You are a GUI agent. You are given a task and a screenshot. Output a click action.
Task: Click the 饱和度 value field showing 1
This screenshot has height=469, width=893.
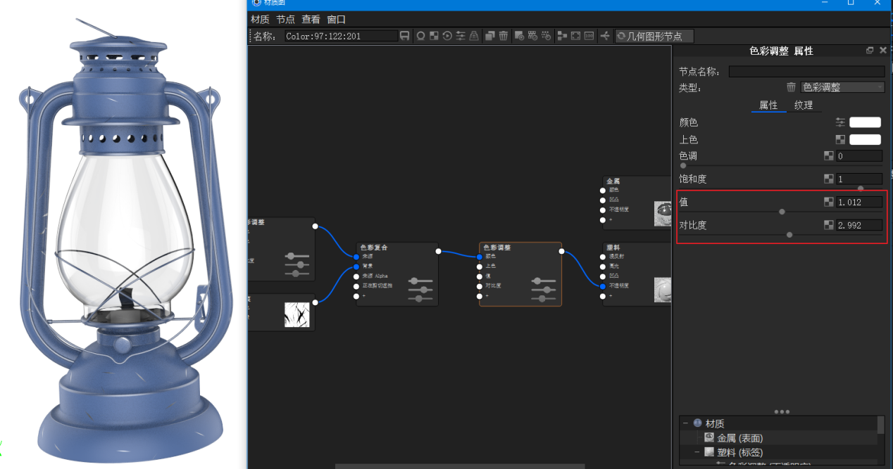pyautogui.click(x=859, y=179)
